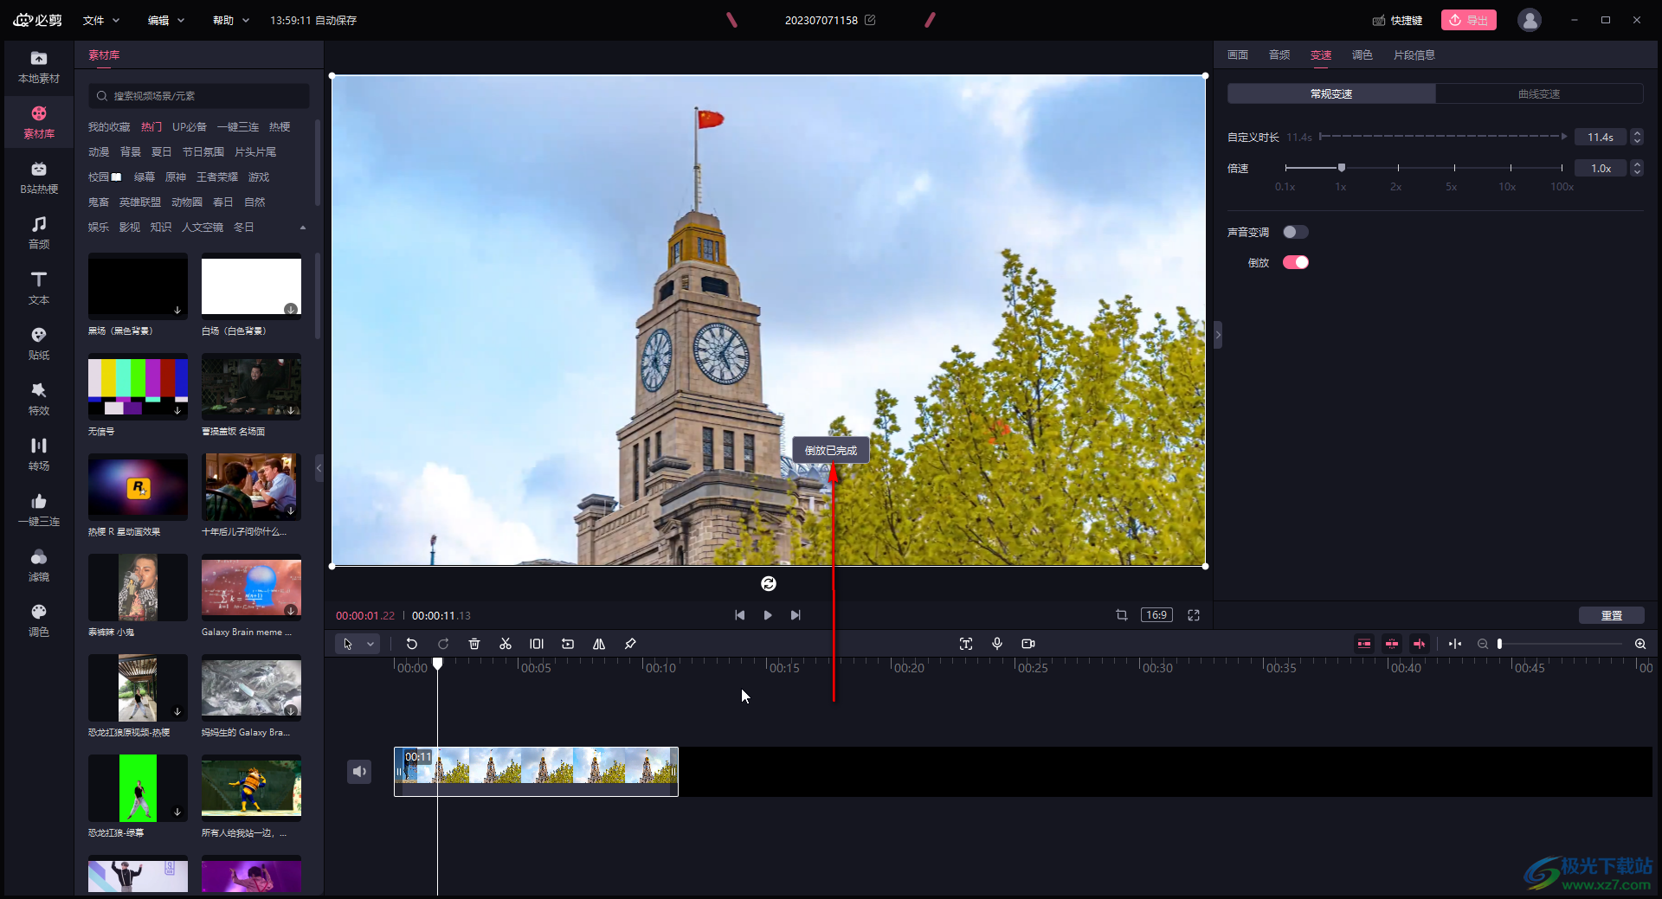Image resolution: width=1662 pixels, height=899 pixels.
Task: Collapse the left material library panel
Action: click(x=319, y=468)
